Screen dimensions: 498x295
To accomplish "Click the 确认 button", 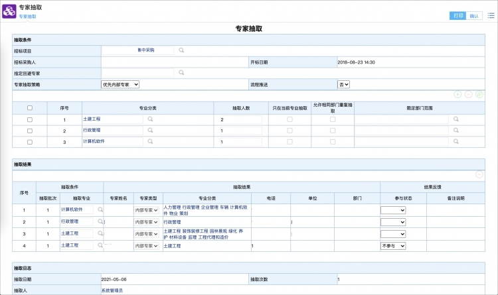I will (474, 15).
